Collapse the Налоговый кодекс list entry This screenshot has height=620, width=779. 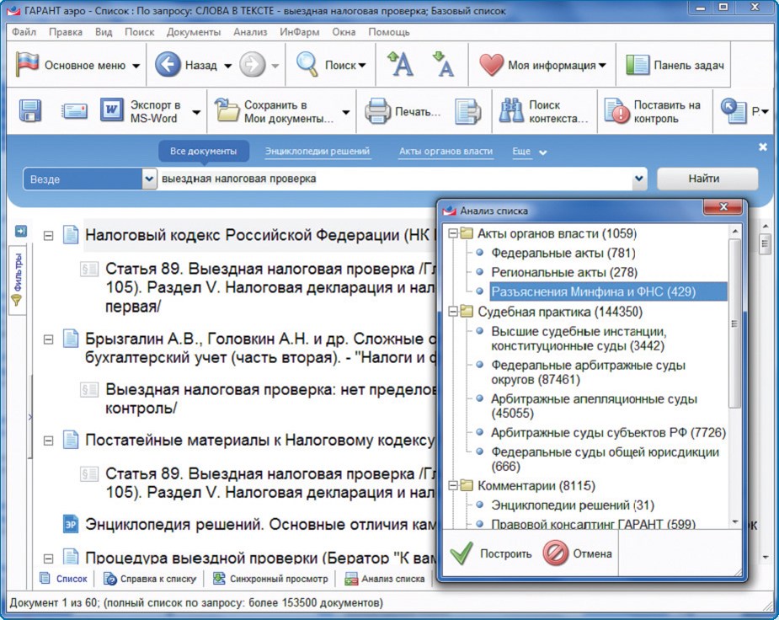click(x=48, y=236)
